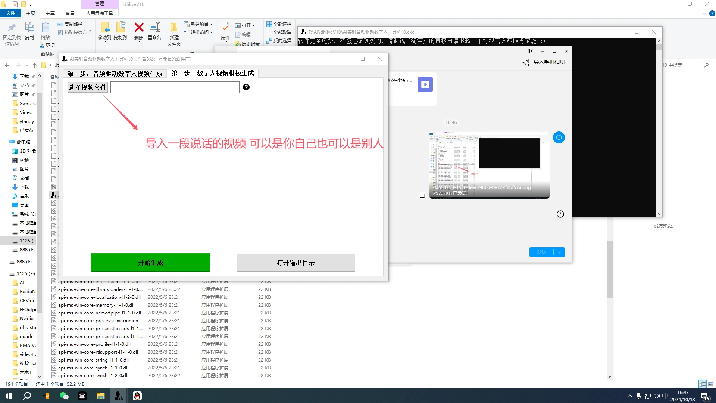Switch to details view in status bar

point(703,384)
